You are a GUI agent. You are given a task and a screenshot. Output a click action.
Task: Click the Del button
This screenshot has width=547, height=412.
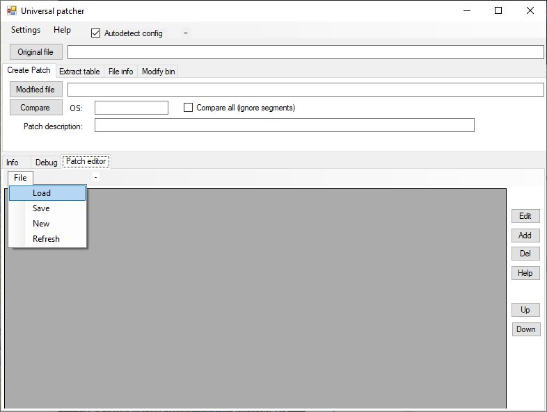[x=525, y=254]
